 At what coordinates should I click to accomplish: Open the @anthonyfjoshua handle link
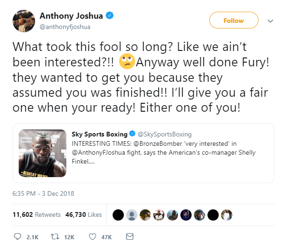pos(65,27)
